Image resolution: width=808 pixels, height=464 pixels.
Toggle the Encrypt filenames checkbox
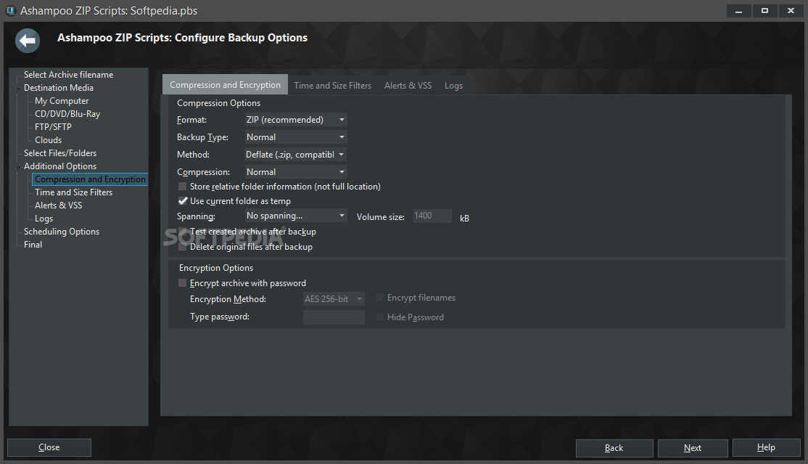380,297
